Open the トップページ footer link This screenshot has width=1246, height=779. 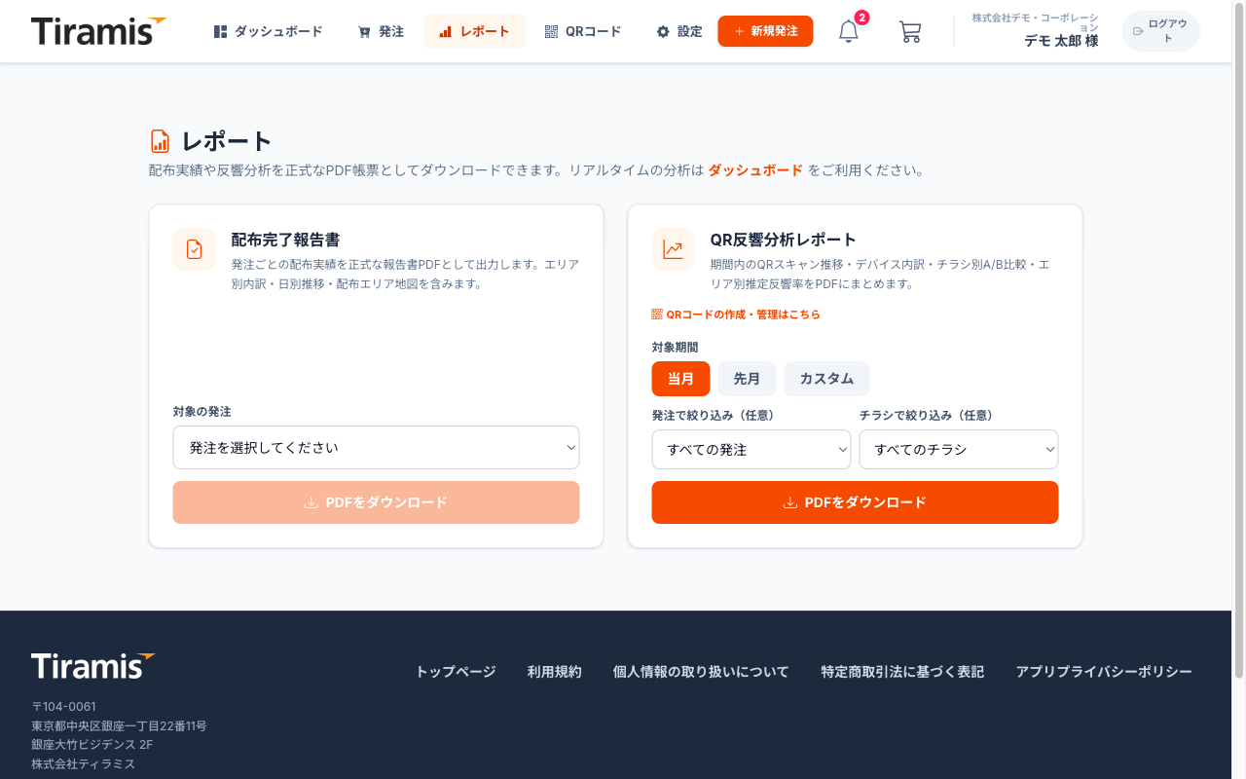[x=456, y=672]
